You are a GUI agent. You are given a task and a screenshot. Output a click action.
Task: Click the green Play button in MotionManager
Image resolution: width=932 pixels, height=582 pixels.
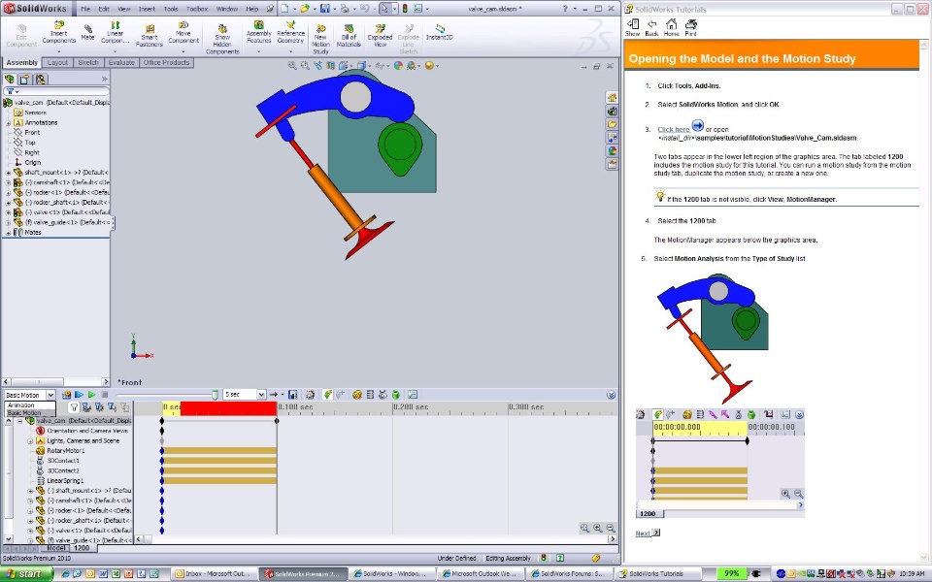pos(91,395)
